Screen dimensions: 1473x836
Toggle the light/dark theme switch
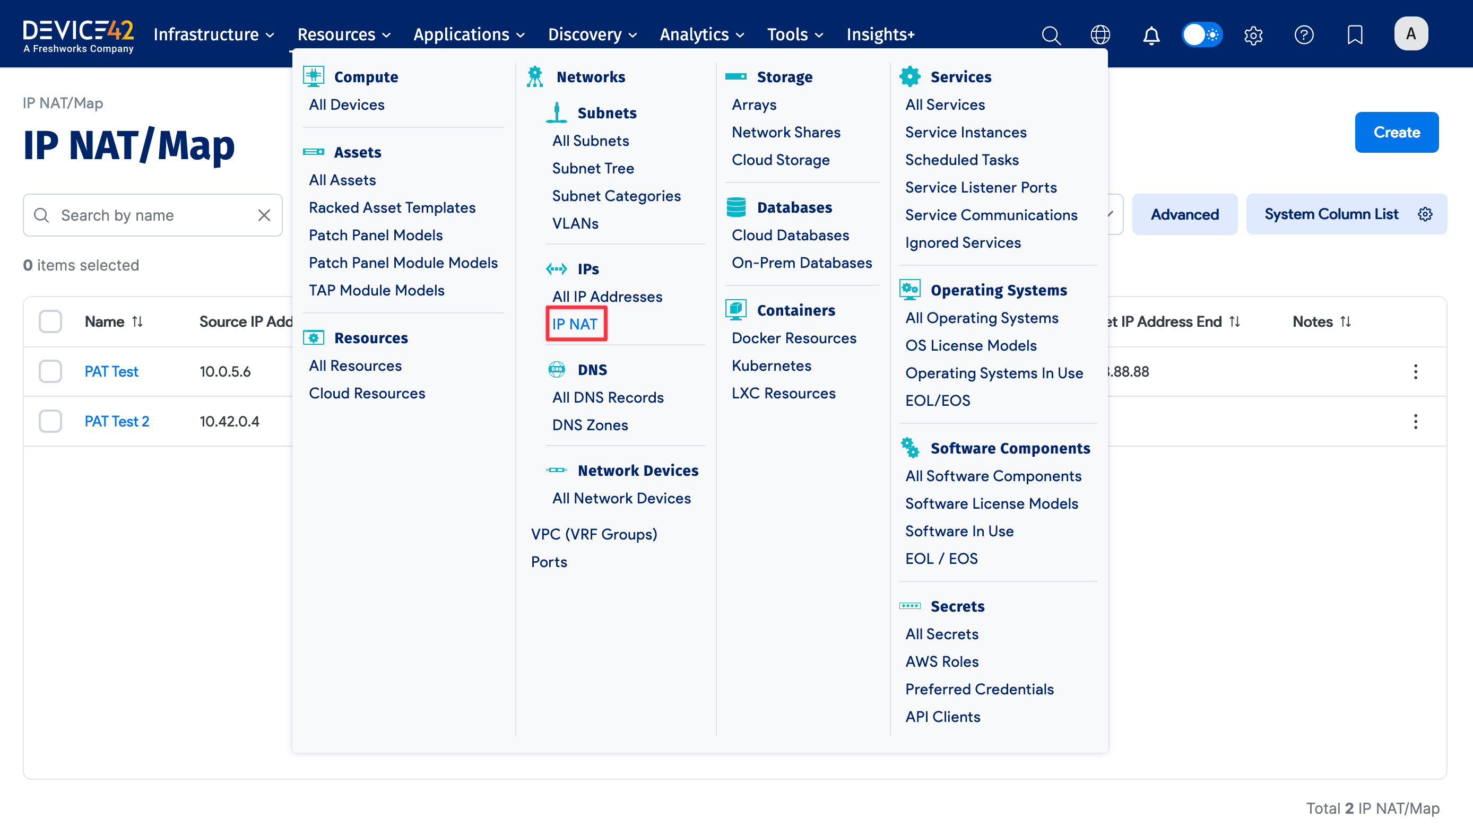(1201, 35)
